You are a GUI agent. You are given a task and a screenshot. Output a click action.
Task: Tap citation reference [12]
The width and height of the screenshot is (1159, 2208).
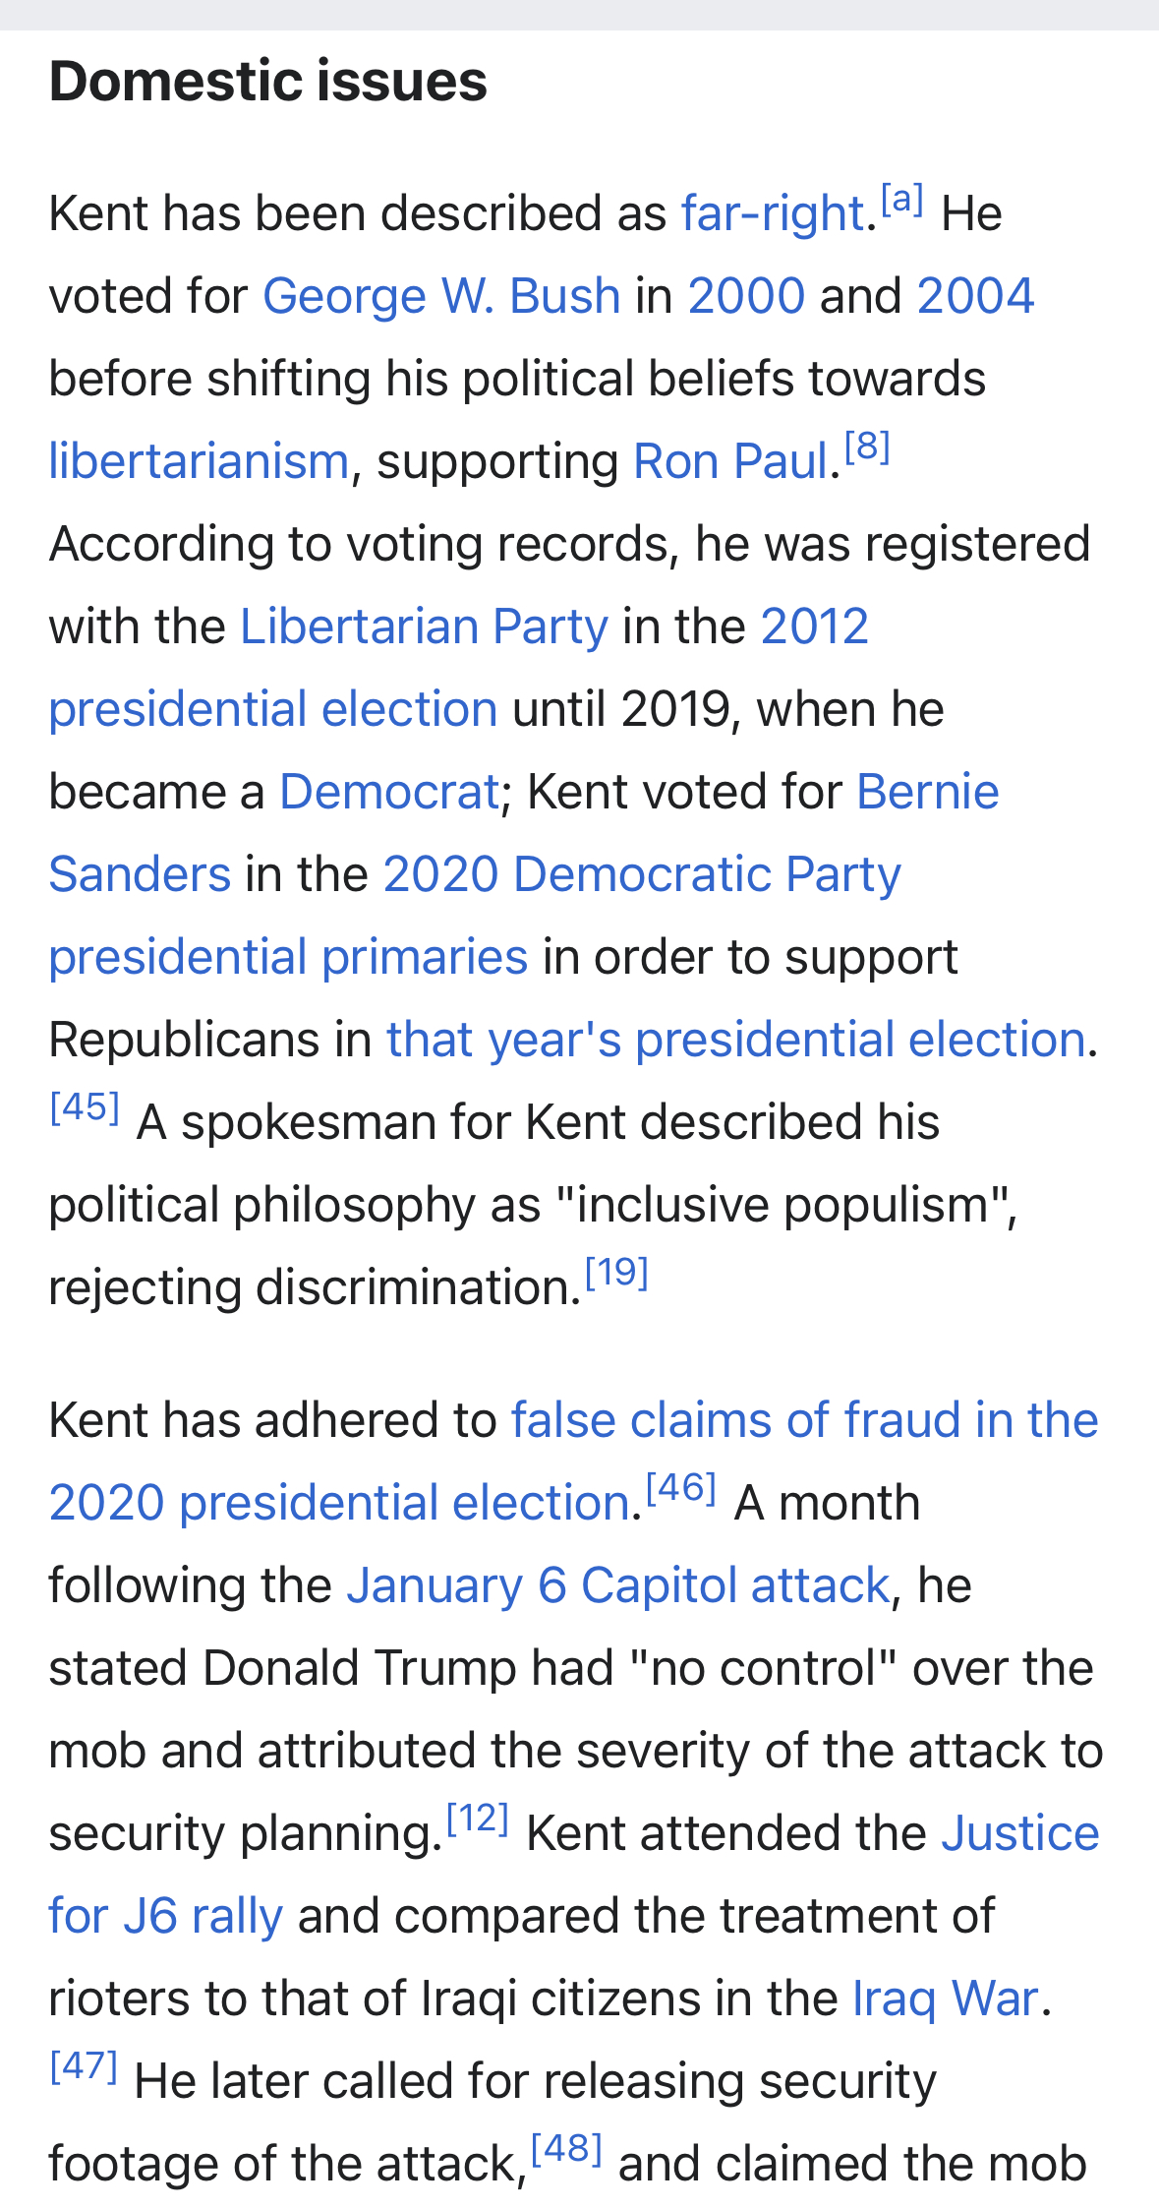[478, 1820]
